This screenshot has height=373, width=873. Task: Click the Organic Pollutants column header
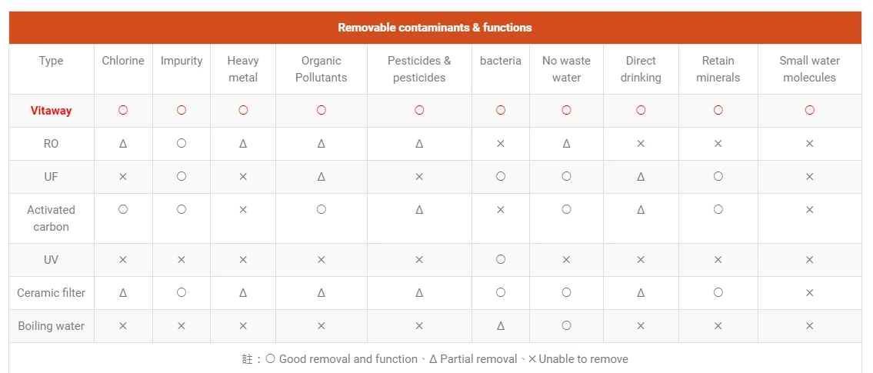click(322, 69)
